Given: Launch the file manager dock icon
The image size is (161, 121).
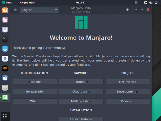Looking at the screenshot, I should tap(5, 20).
